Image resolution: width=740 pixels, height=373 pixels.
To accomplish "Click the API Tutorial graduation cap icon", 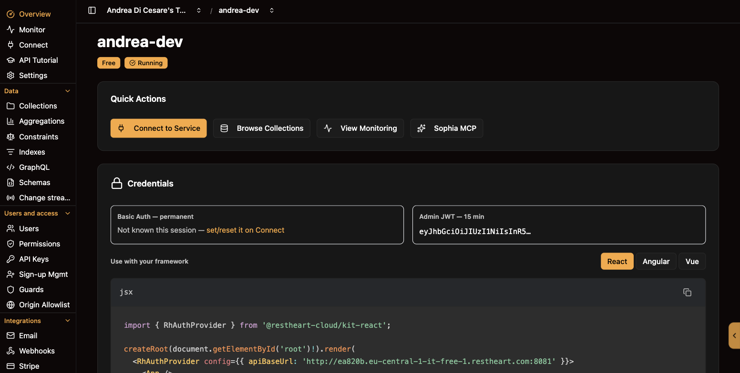I will 10,60.
